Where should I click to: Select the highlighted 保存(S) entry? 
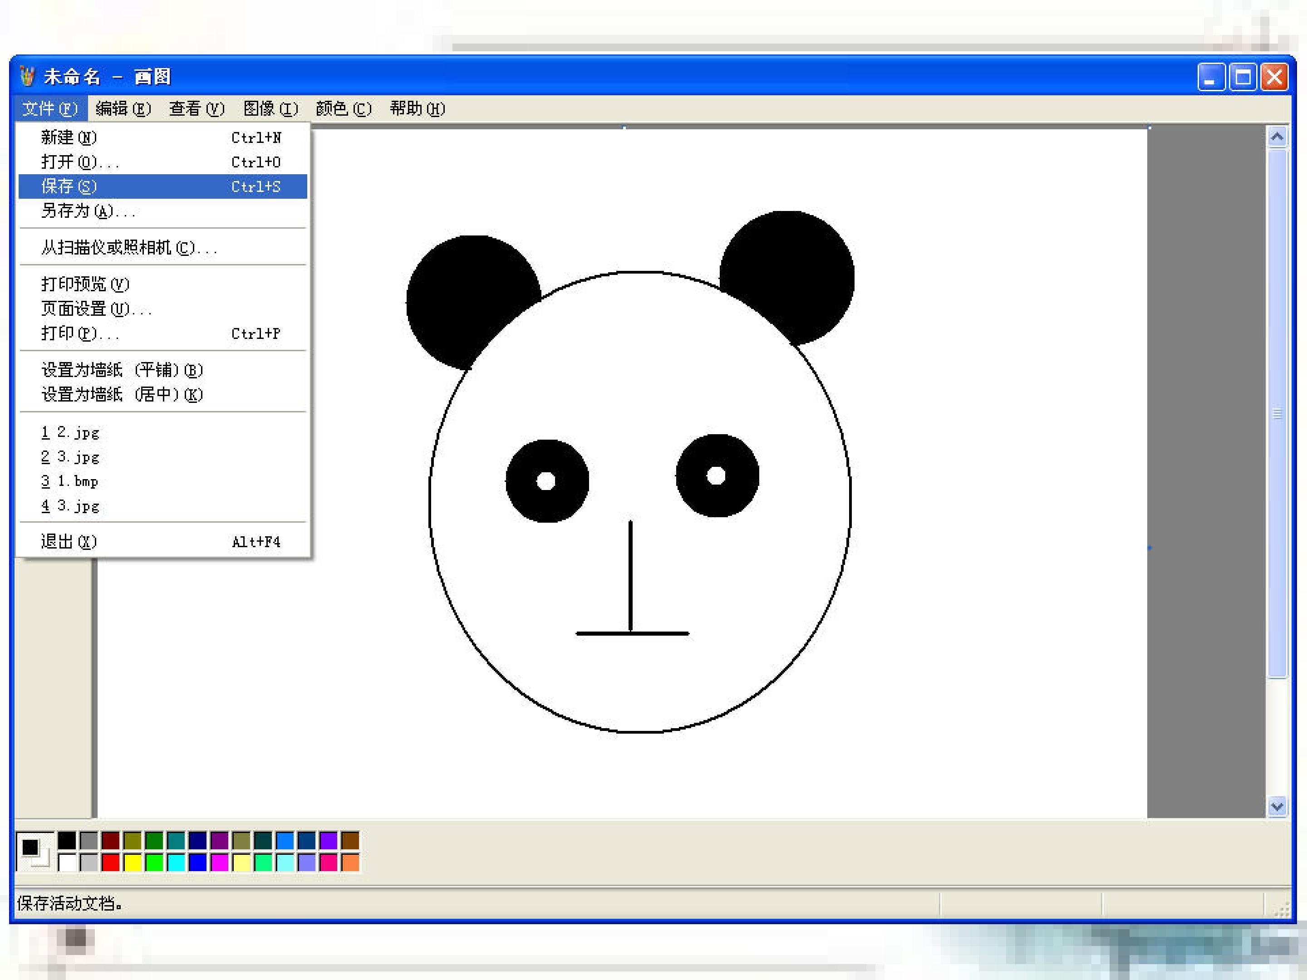click(162, 186)
